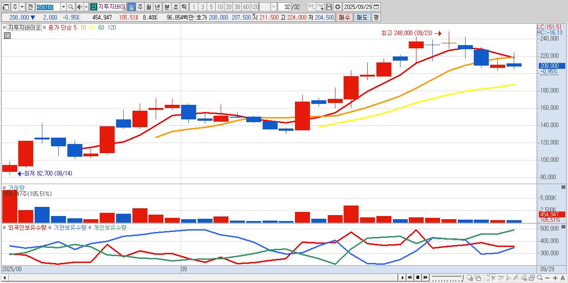Switch to the 월 monthly chart period
Image resolution: width=568 pixels, height=283 pixels.
[x=148, y=7]
